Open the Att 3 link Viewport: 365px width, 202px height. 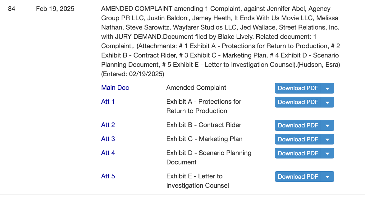(108, 139)
